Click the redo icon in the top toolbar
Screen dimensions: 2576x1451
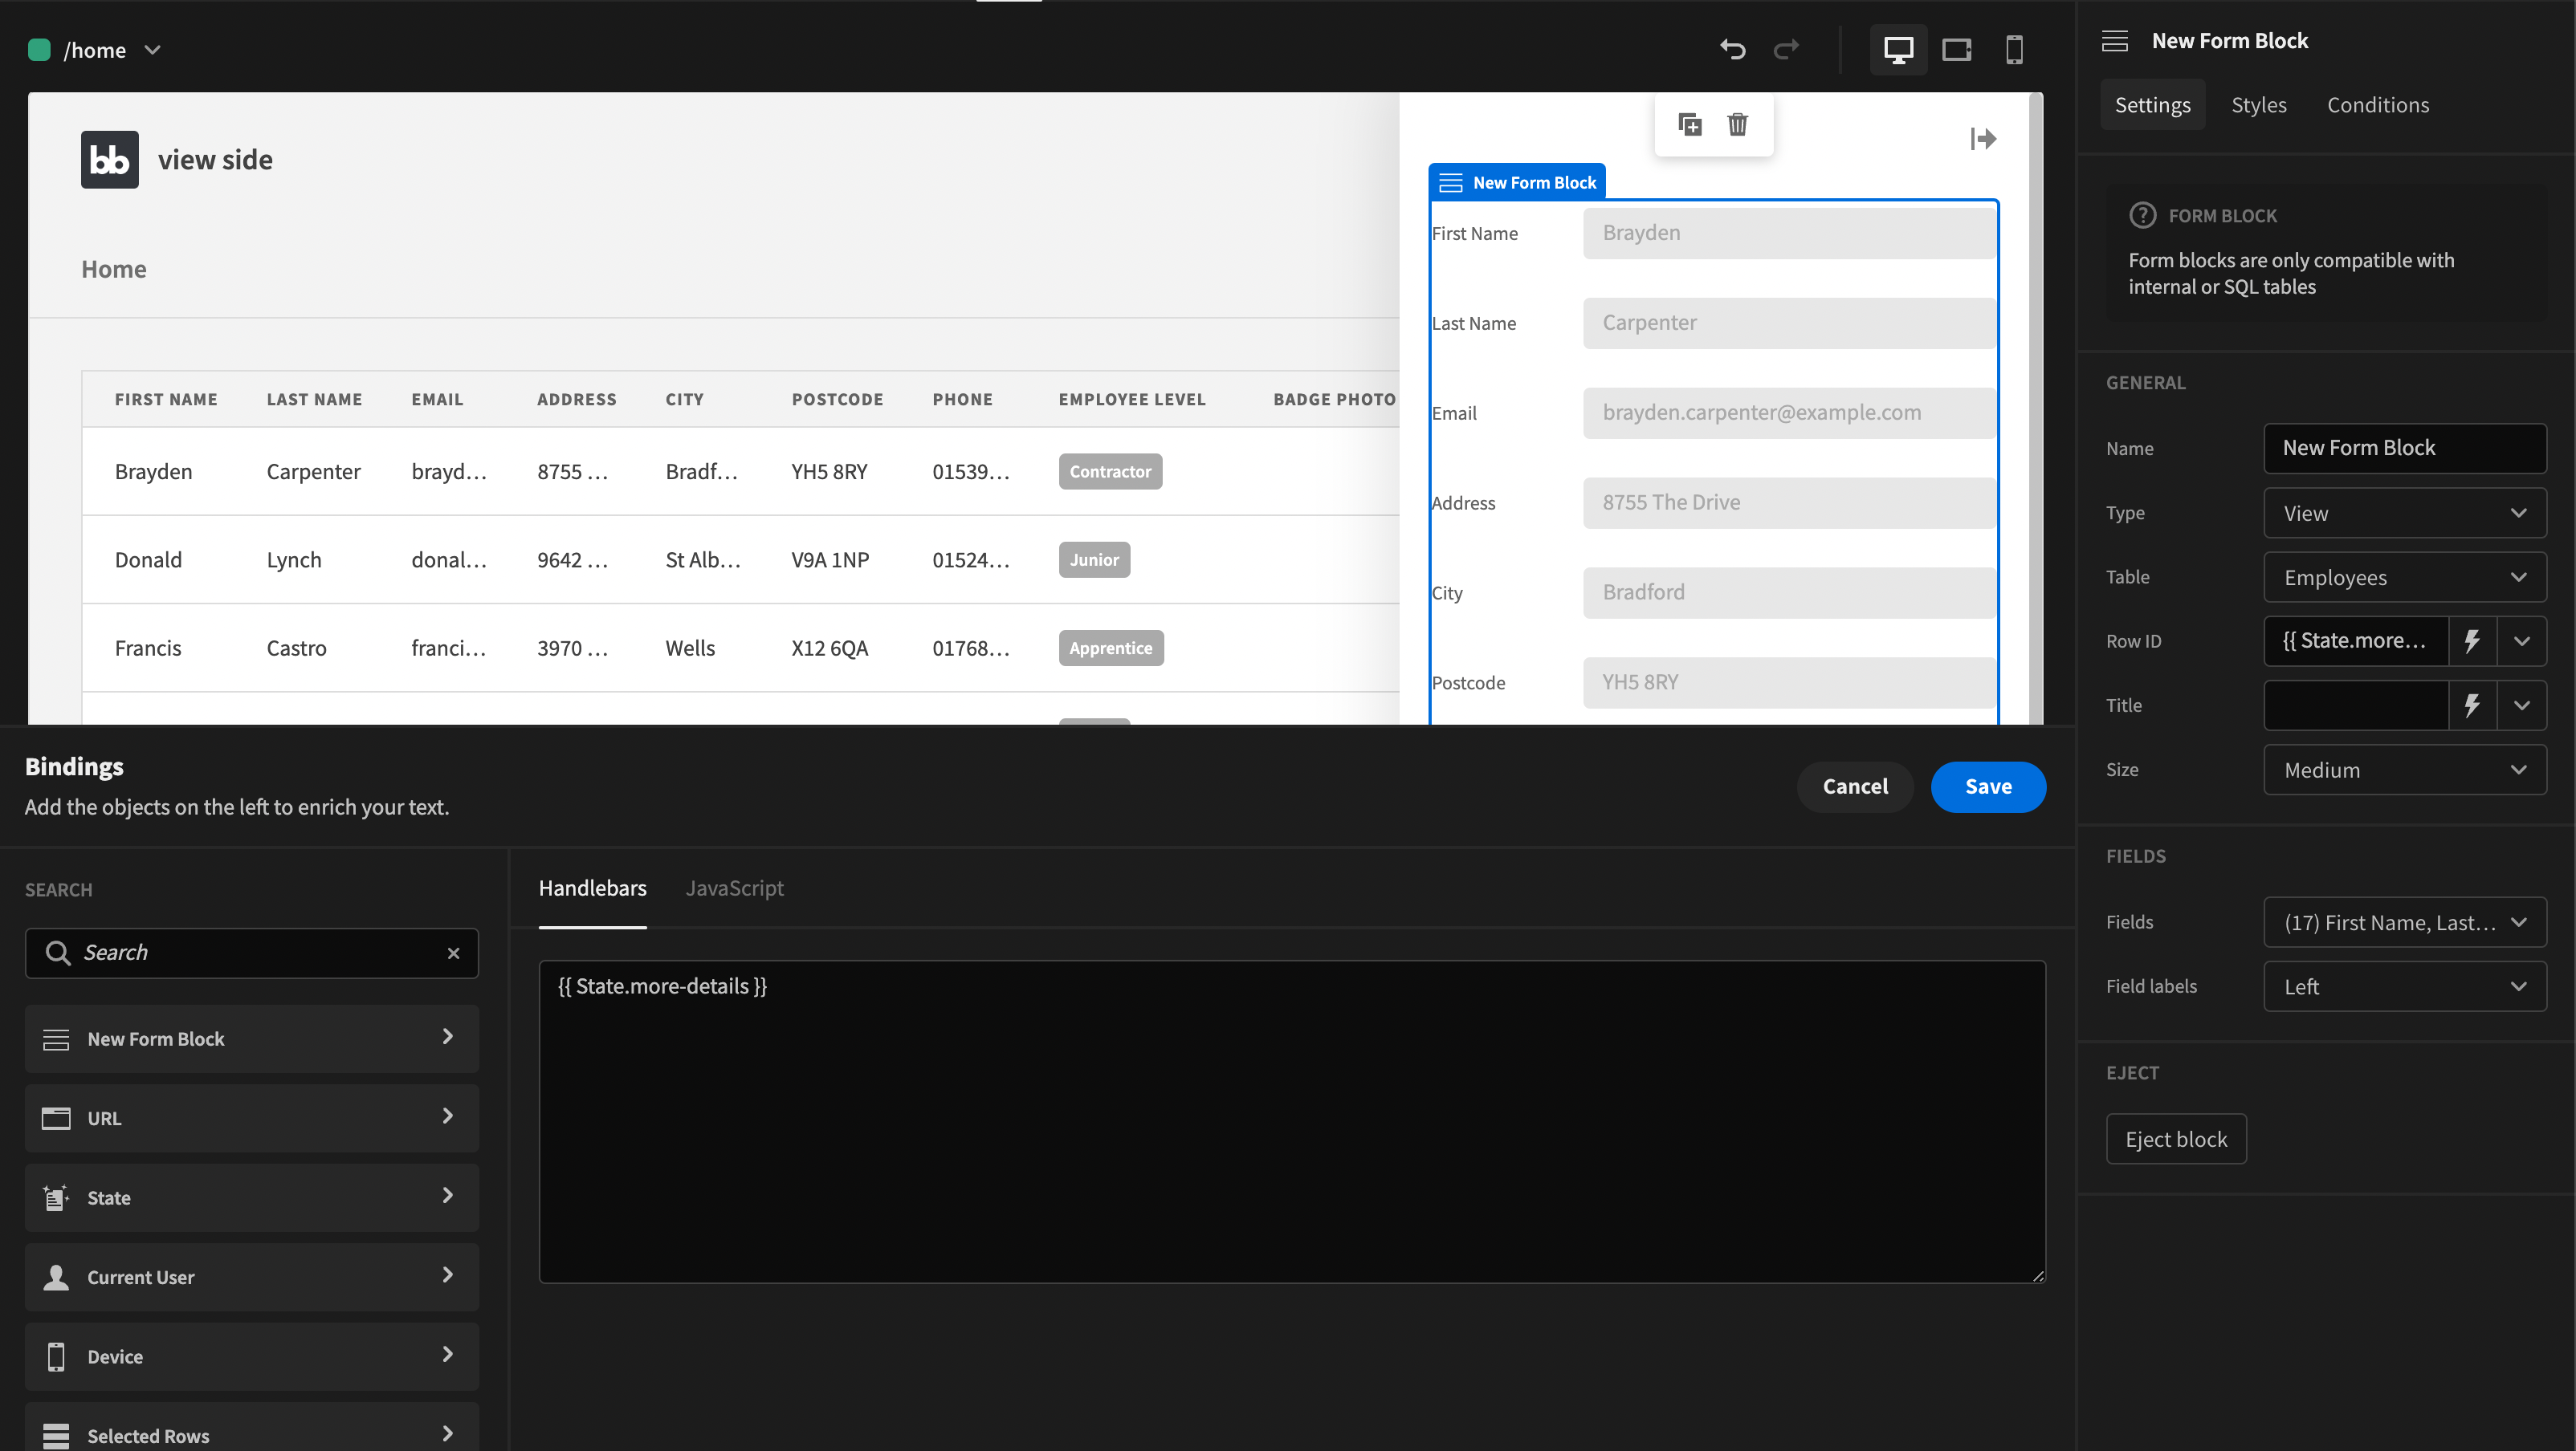(x=1787, y=49)
